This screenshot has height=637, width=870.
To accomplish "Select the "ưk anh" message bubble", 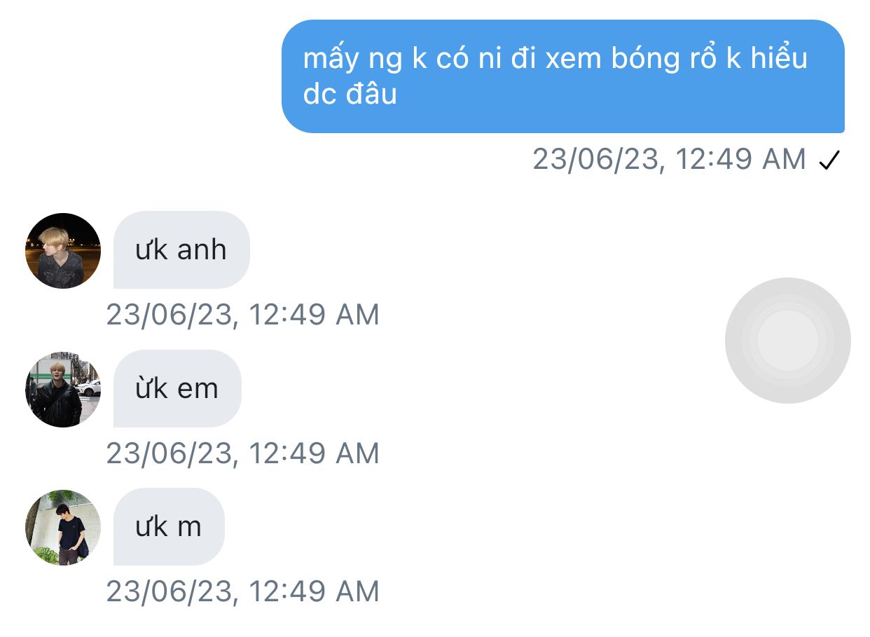I will (181, 249).
